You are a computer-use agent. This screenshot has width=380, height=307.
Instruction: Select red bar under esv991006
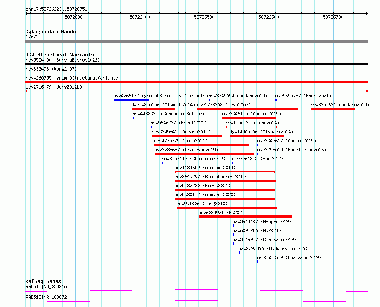tap(227, 208)
